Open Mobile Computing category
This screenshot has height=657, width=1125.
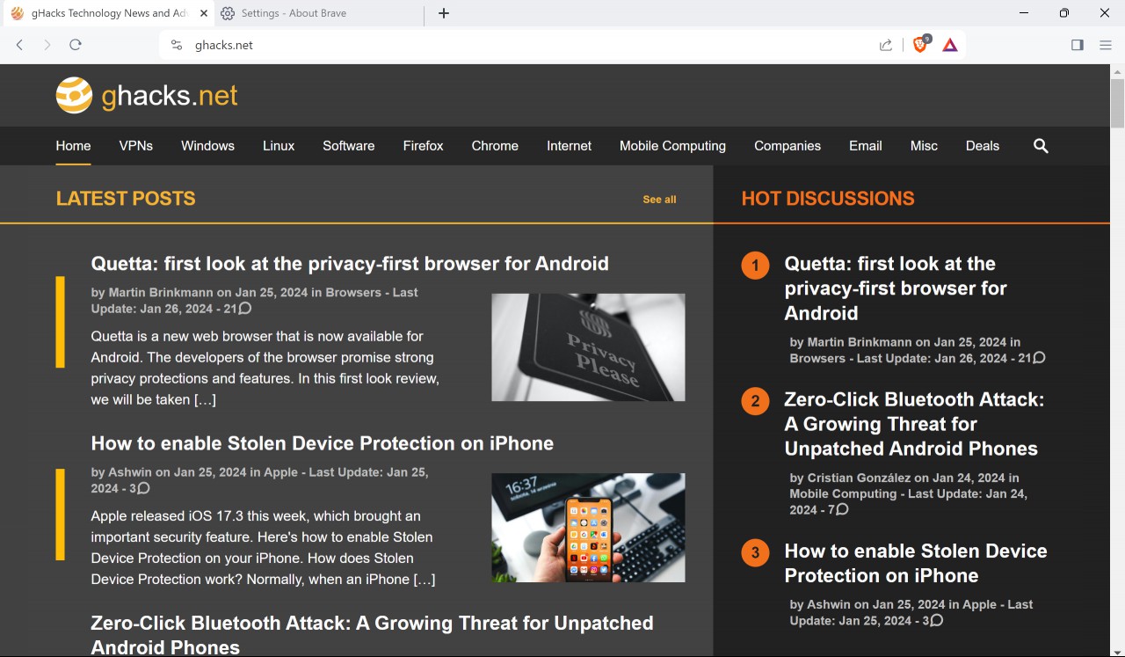[x=672, y=146]
